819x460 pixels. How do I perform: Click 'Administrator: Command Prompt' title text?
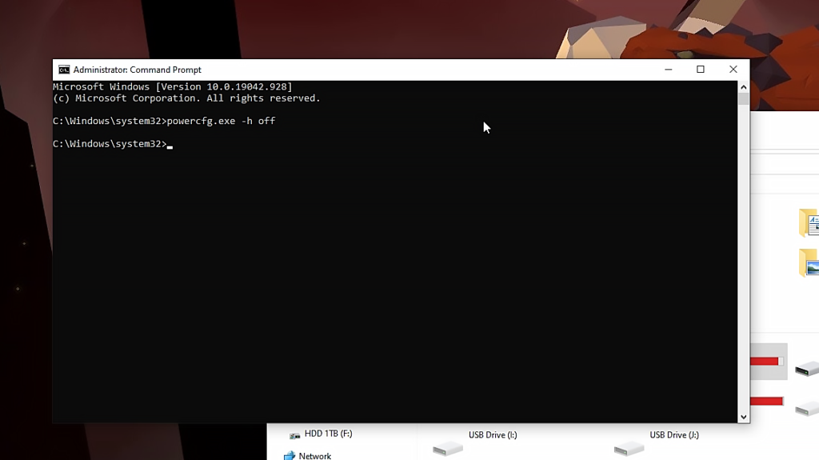[x=137, y=70]
